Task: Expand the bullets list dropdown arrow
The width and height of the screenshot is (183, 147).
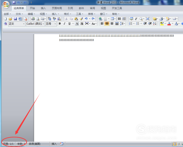Action: (141, 24)
